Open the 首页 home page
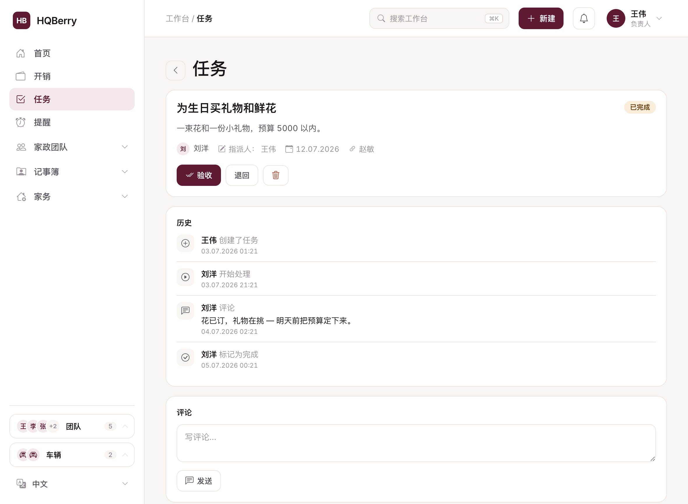The height and width of the screenshot is (504, 688). coord(72,53)
